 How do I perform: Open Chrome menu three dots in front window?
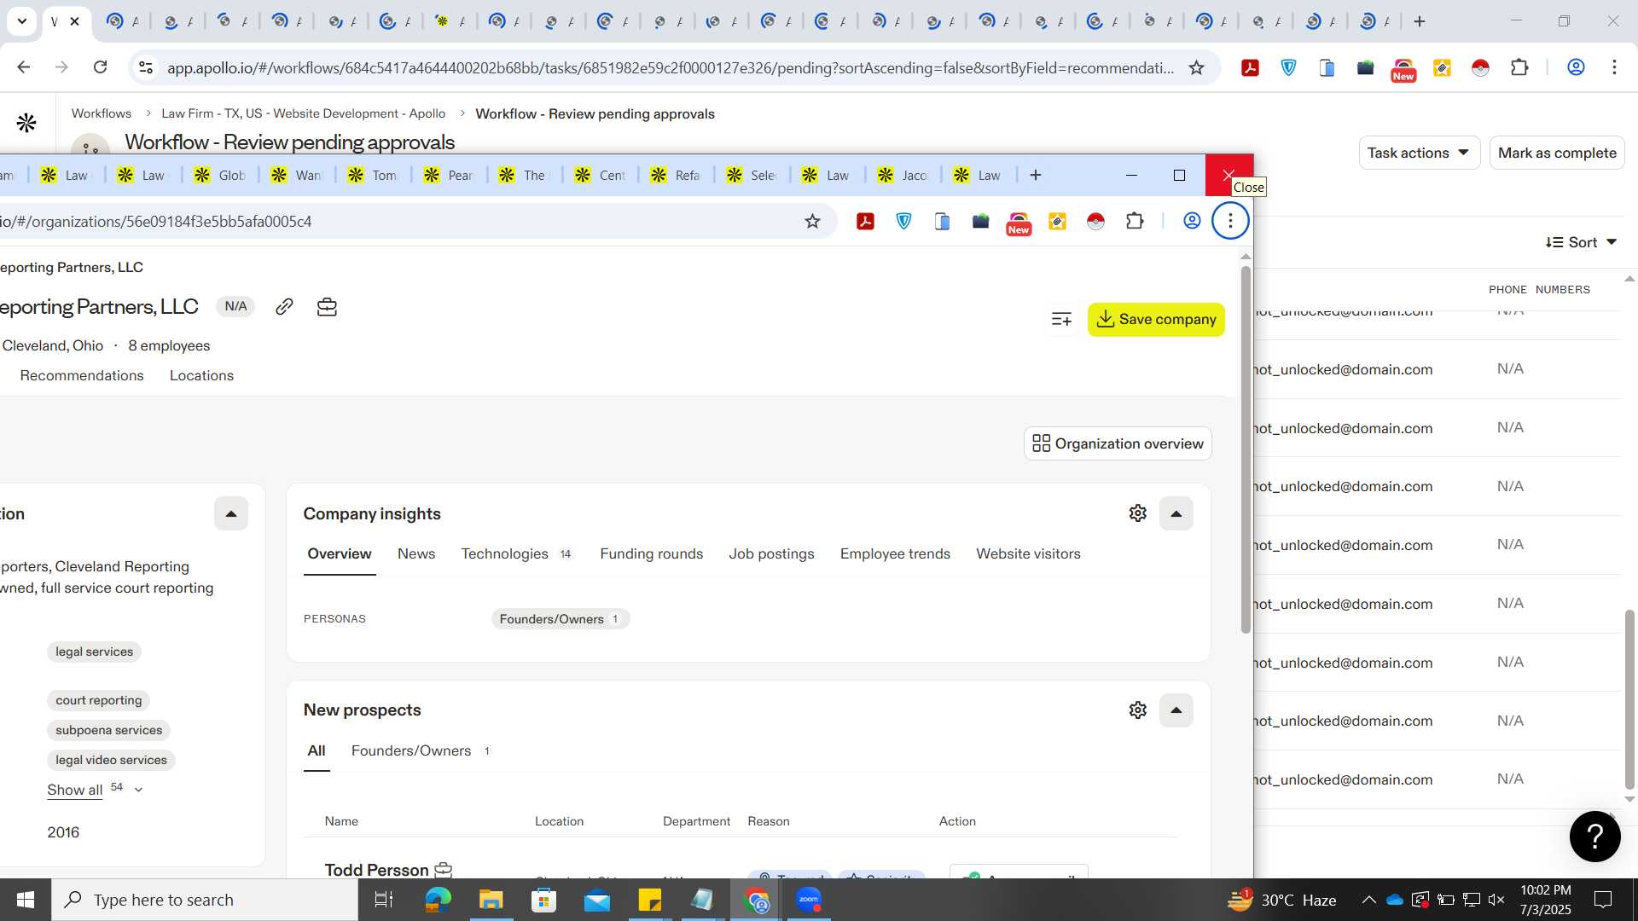click(1230, 222)
